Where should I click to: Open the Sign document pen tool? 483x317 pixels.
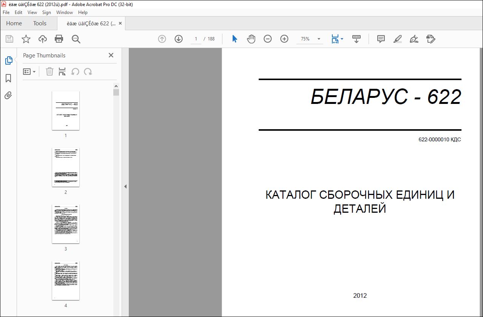[414, 39]
